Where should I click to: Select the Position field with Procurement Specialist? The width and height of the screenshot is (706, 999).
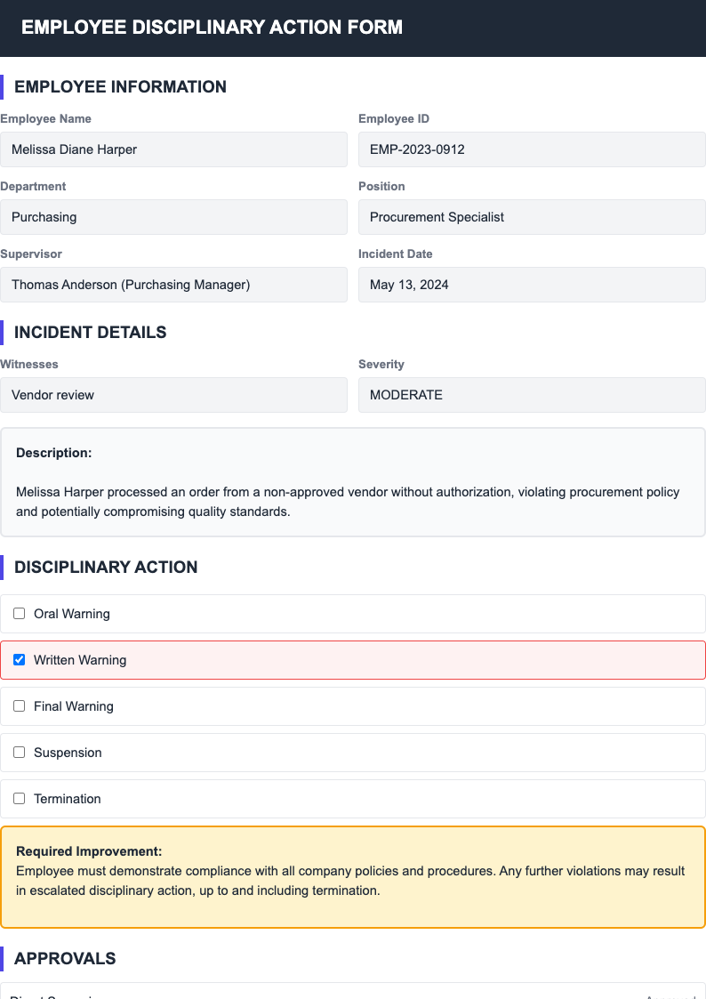[531, 217]
